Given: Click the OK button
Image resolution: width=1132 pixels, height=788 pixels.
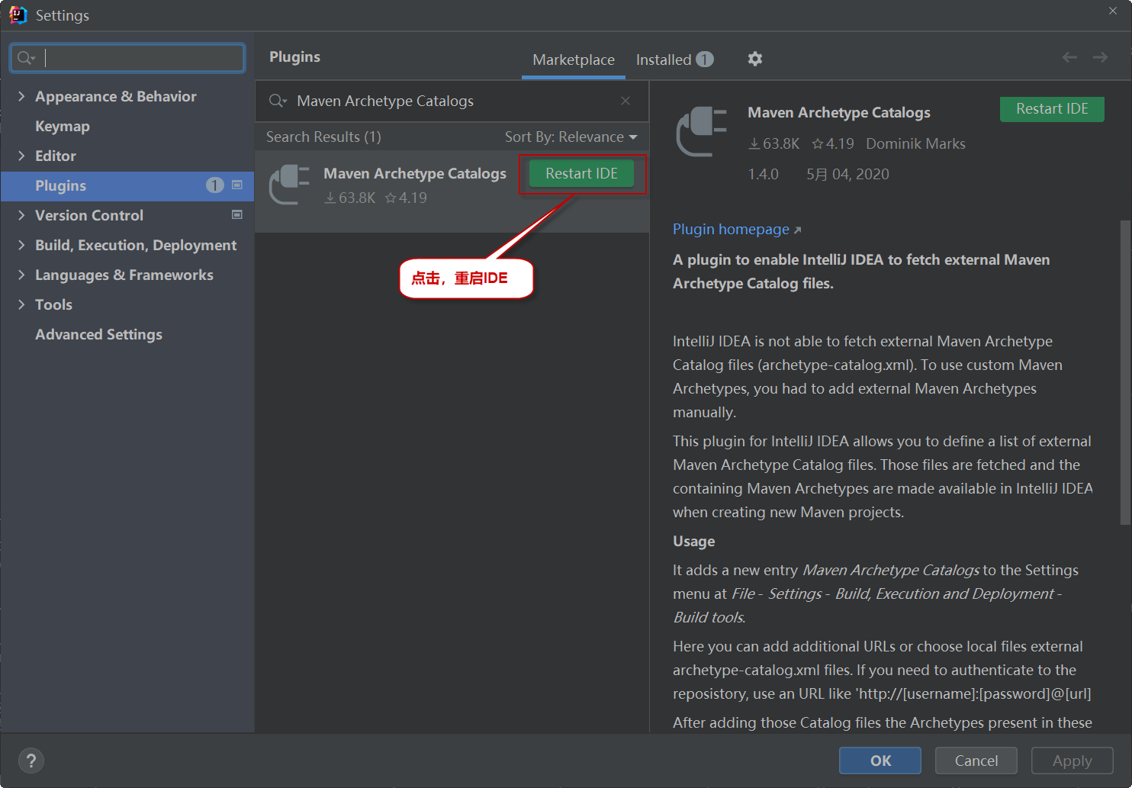Looking at the screenshot, I should [880, 761].
